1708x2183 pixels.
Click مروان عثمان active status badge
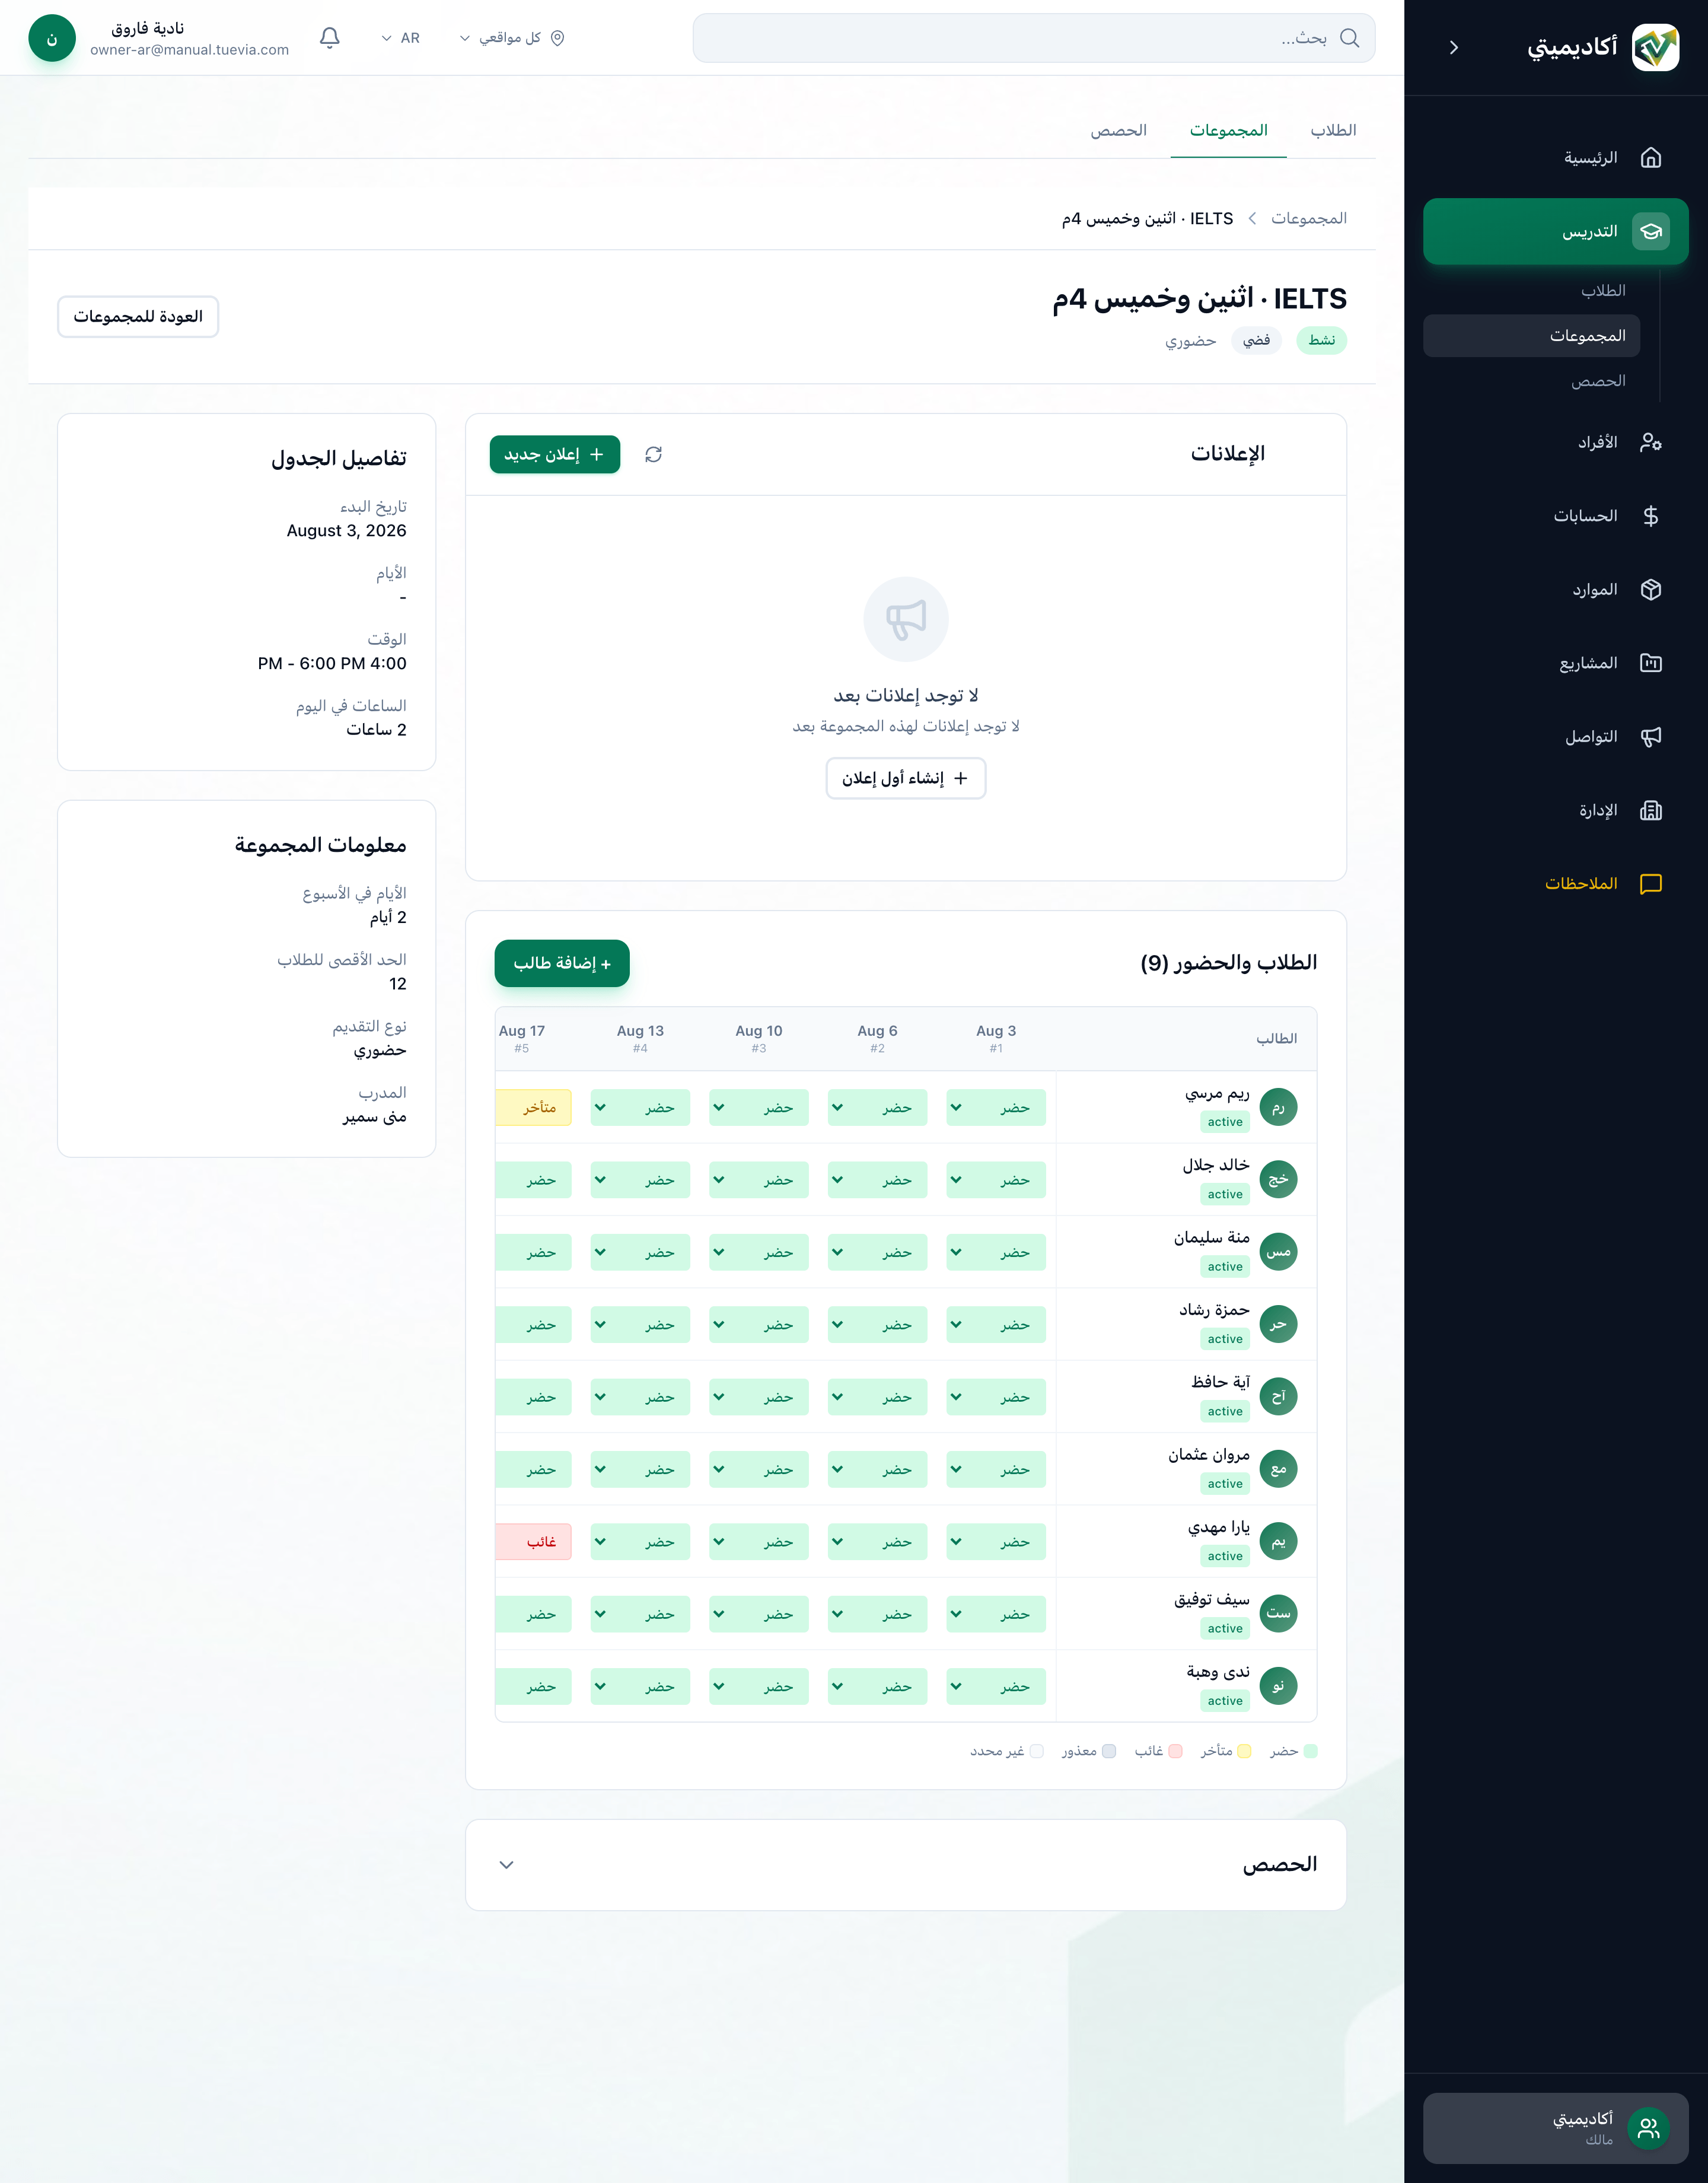1225,1484
